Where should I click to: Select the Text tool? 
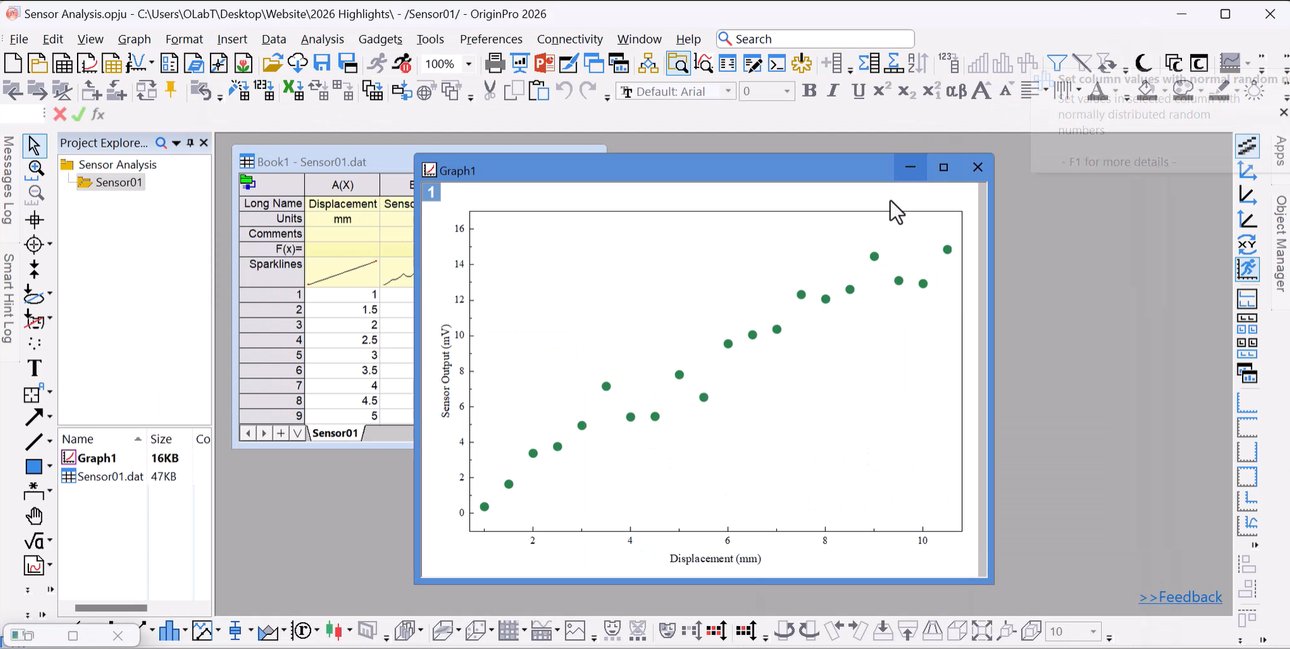[34, 368]
